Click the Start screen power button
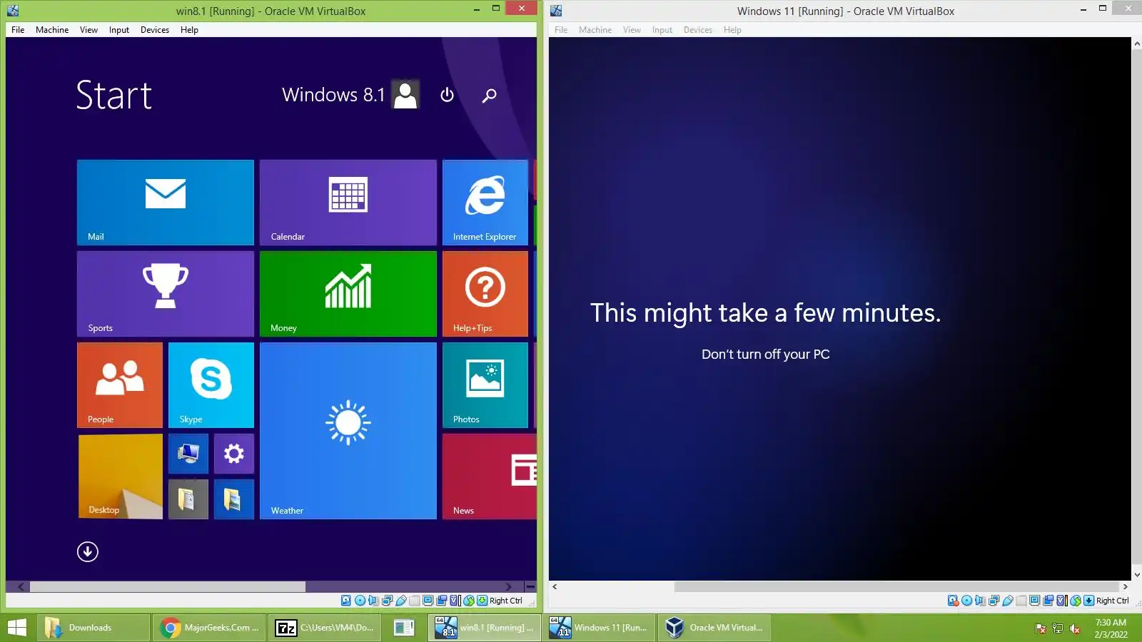Viewport: 1142px width, 642px height. pyautogui.click(x=448, y=95)
